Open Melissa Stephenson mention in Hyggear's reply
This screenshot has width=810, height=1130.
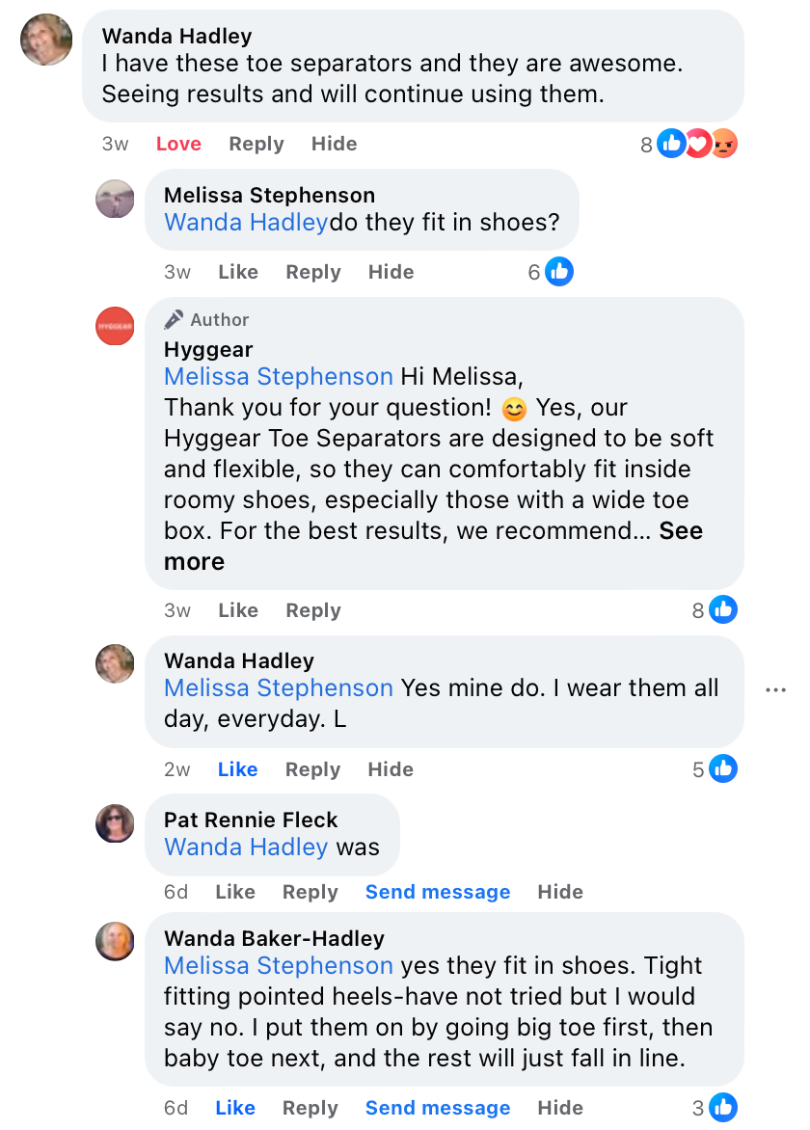point(279,376)
